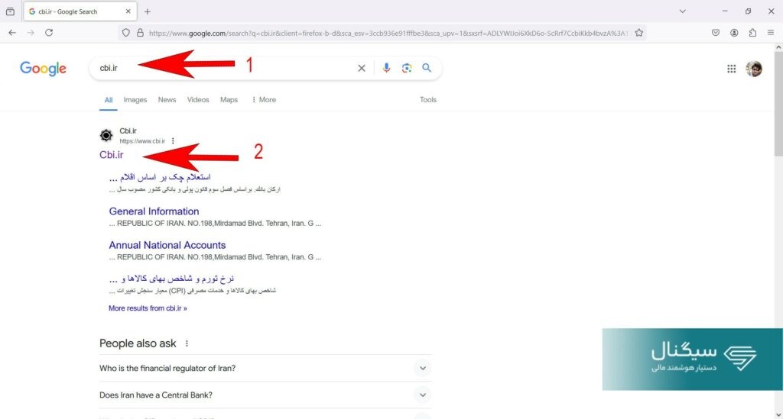The height and width of the screenshot is (419, 783).
Task: Open the list all tabs dropdown
Action: coord(682,11)
